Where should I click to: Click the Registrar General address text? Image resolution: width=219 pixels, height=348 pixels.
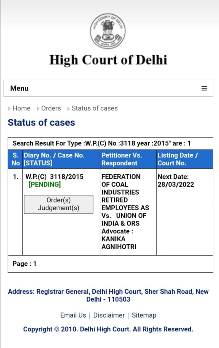tap(108, 296)
